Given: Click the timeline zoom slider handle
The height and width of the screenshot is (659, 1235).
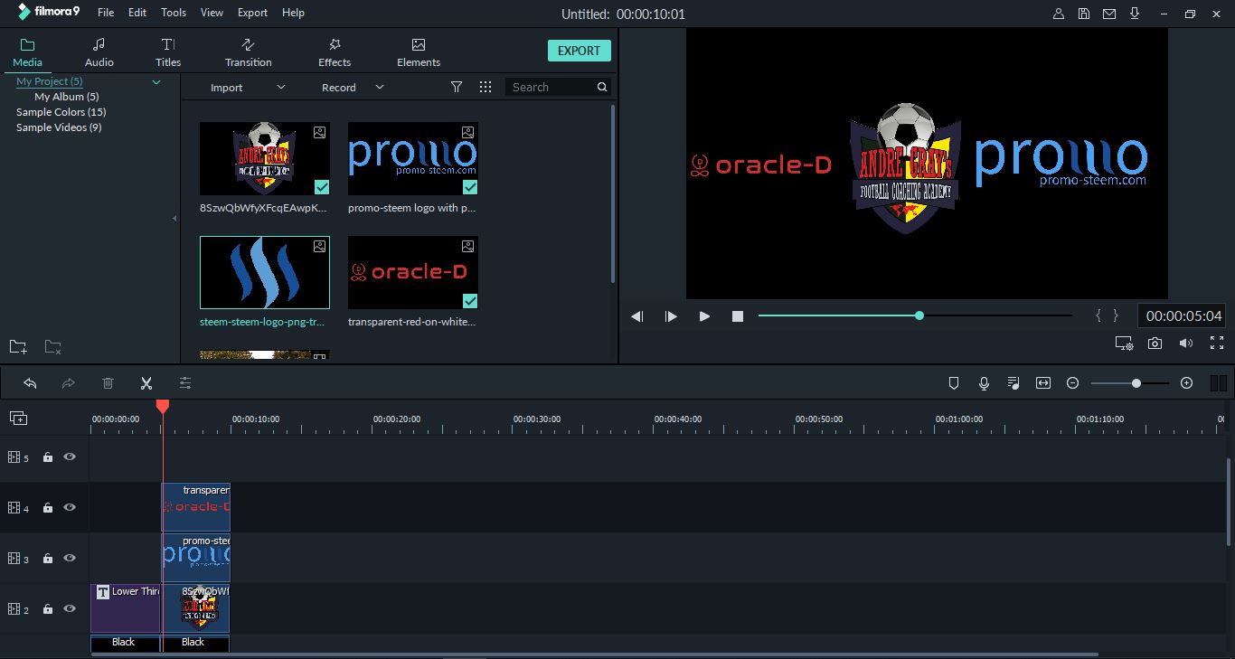Looking at the screenshot, I should [x=1136, y=383].
